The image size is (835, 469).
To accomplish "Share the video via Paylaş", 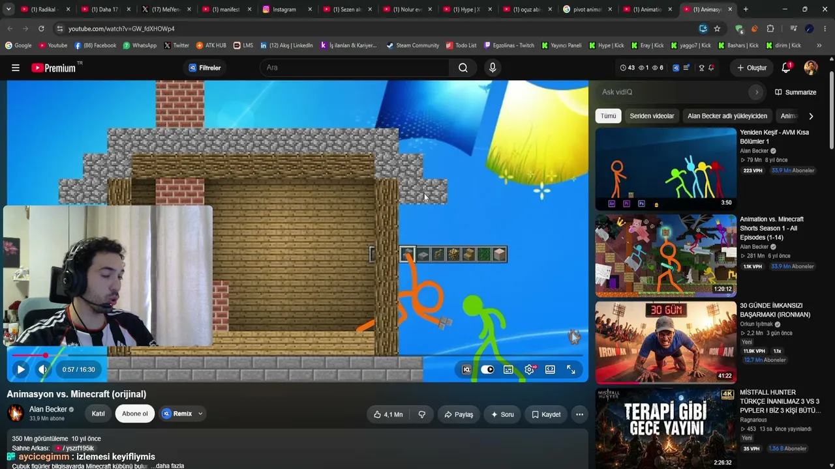I will tap(459, 414).
